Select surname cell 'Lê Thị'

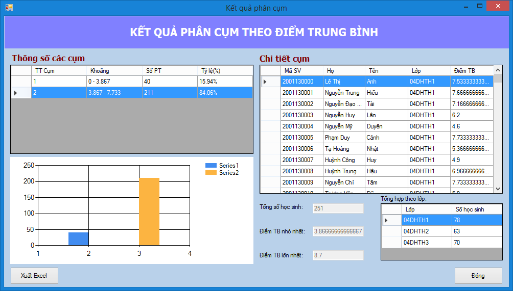[344, 82]
